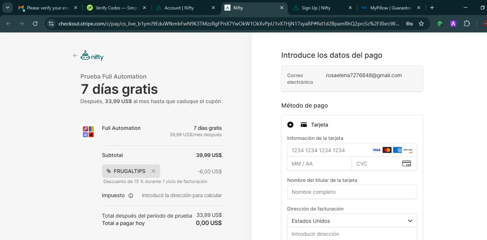Click the Full Automation product thumbnail
The height and width of the screenshot is (240, 487).
(88, 131)
